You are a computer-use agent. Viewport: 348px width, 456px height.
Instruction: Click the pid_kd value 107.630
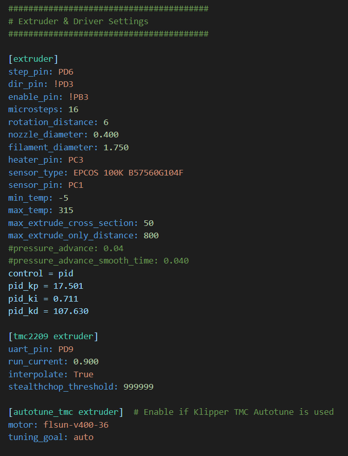(x=71, y=311)
